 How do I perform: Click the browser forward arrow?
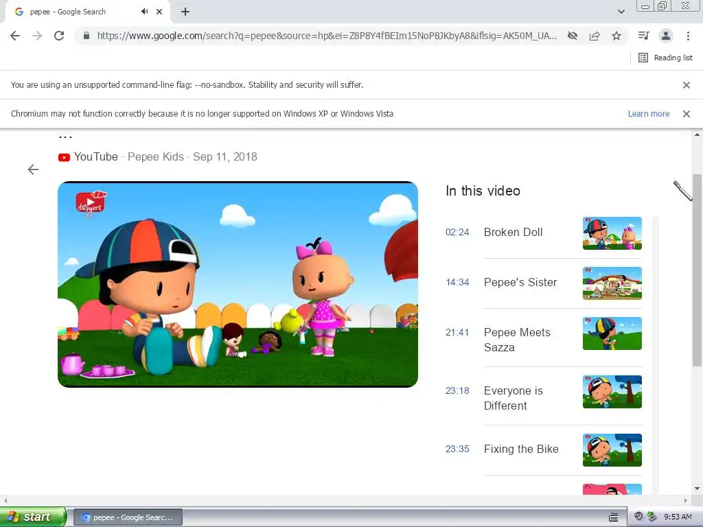(x=37, y=36)
